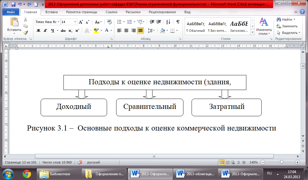
Task: Click the zoom in plus button
Action: pos(297,162)
